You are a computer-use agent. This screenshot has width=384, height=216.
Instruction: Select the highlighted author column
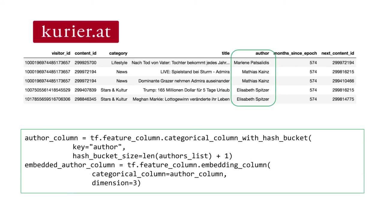(253, 78)
